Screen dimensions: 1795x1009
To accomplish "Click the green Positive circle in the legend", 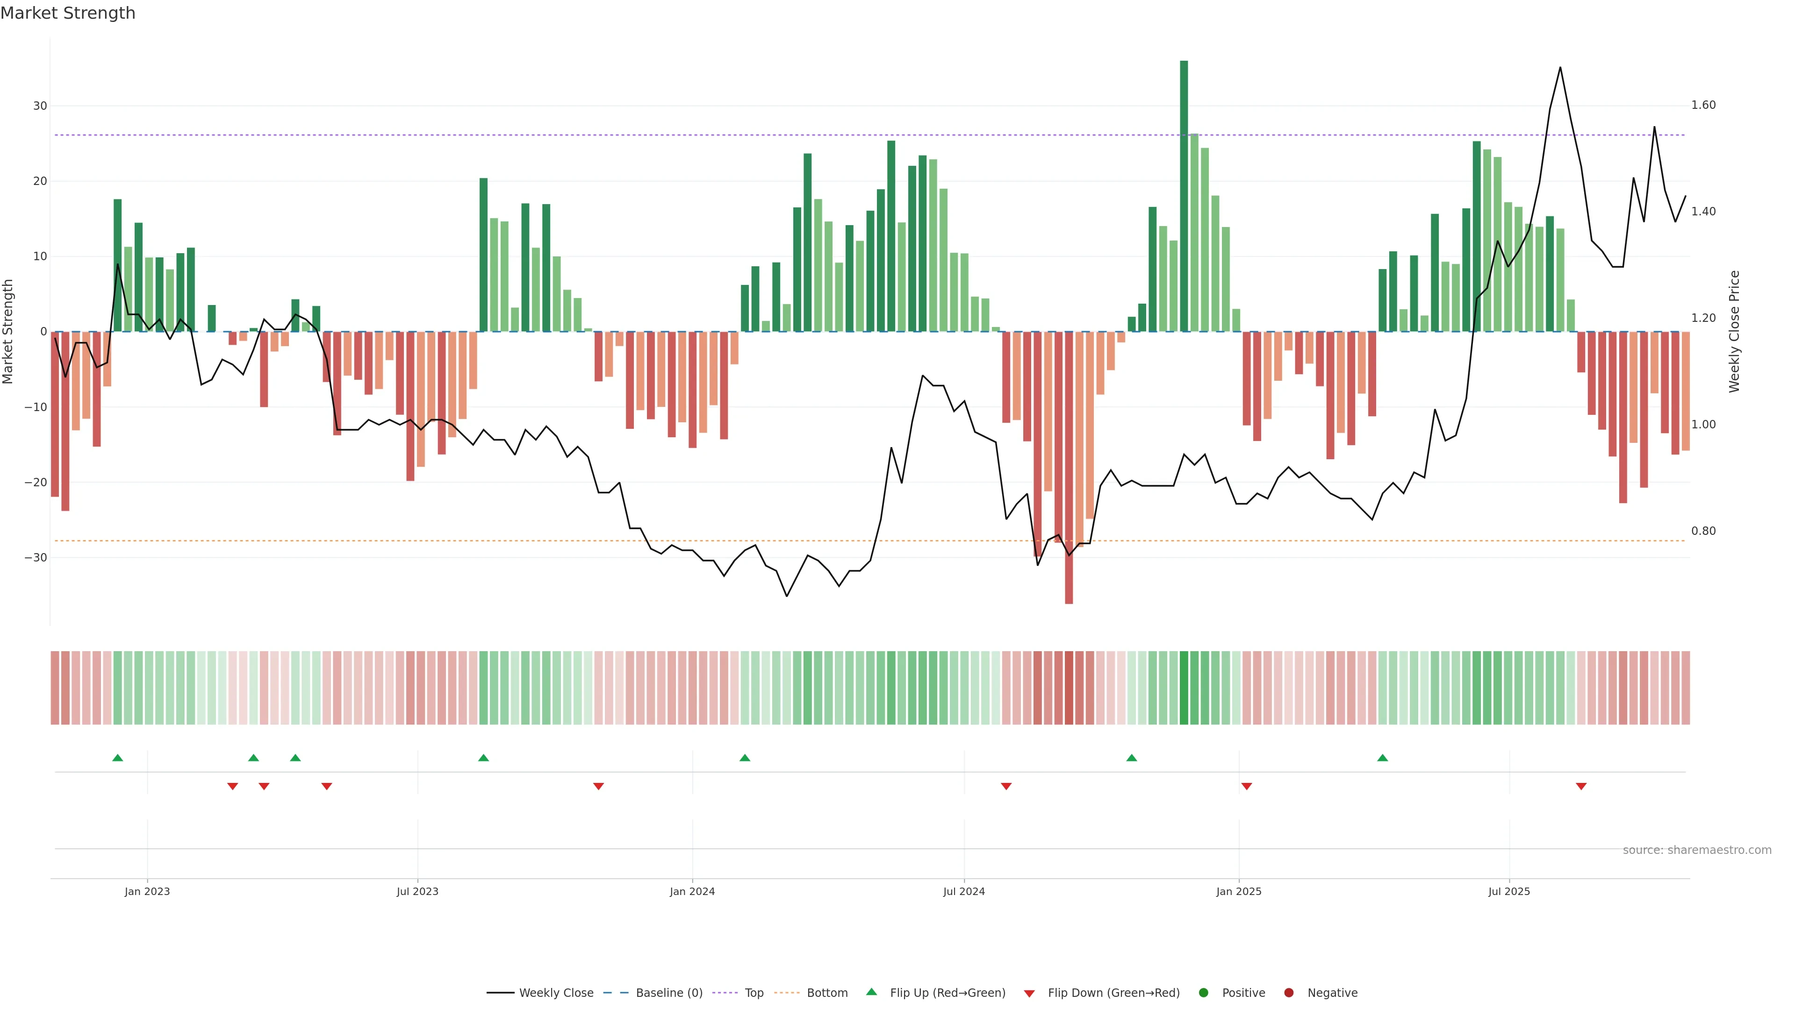I will pyautogui.click(x=1203, y=993).
